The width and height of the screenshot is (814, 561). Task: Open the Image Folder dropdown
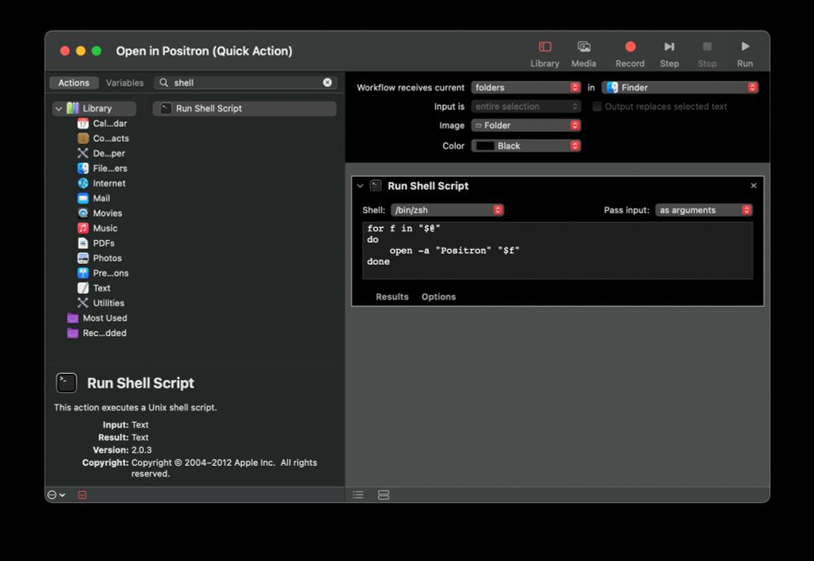526,125
